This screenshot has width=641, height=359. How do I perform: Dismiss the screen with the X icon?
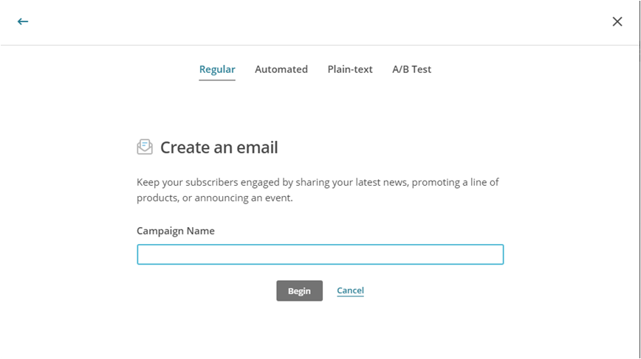617,21
